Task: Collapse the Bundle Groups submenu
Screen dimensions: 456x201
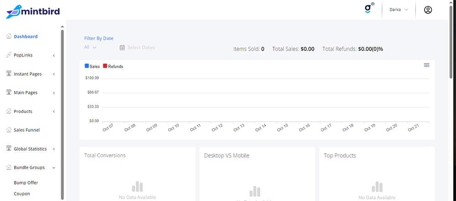Action: 54,168
